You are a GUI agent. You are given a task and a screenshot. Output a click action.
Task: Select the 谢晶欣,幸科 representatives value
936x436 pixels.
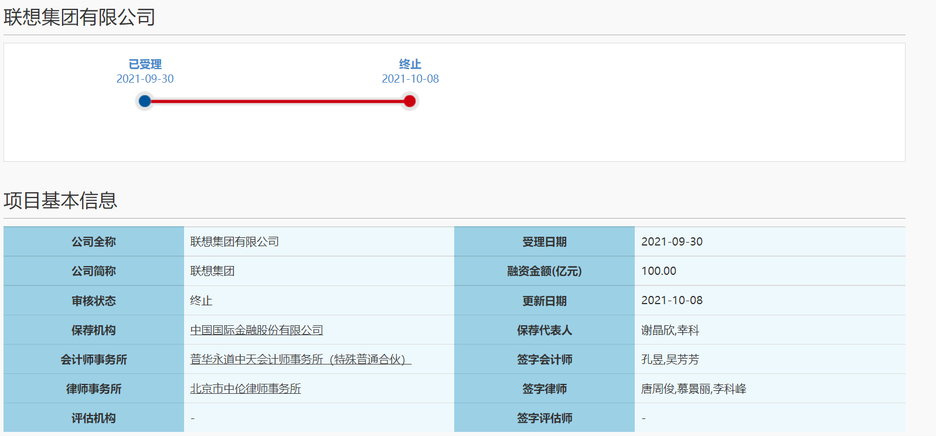670,330
